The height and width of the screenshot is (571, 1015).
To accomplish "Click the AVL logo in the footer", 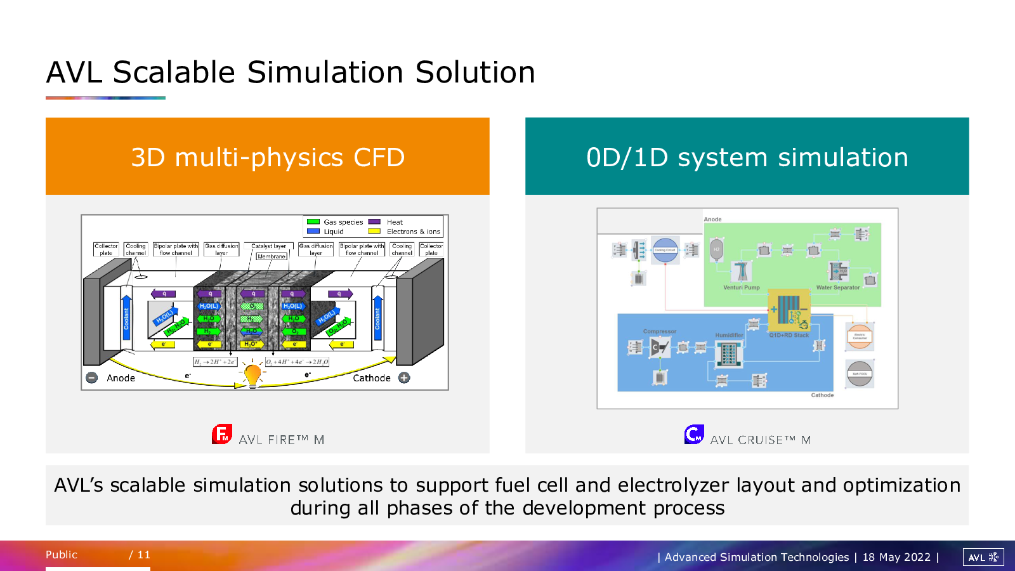I will (983, 557).
